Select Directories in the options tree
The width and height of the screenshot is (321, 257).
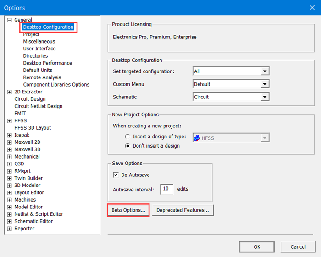click(35, 56)
